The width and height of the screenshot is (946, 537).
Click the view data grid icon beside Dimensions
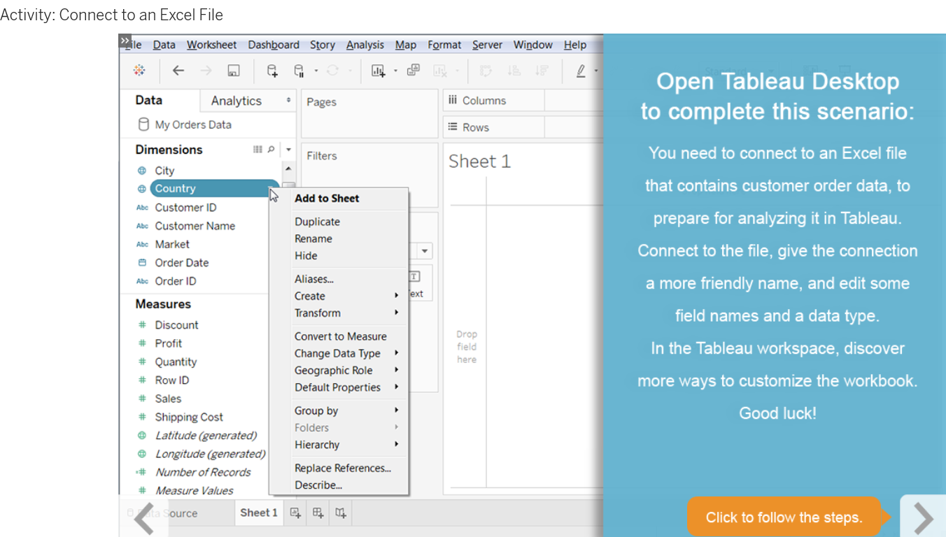[257, 149]
